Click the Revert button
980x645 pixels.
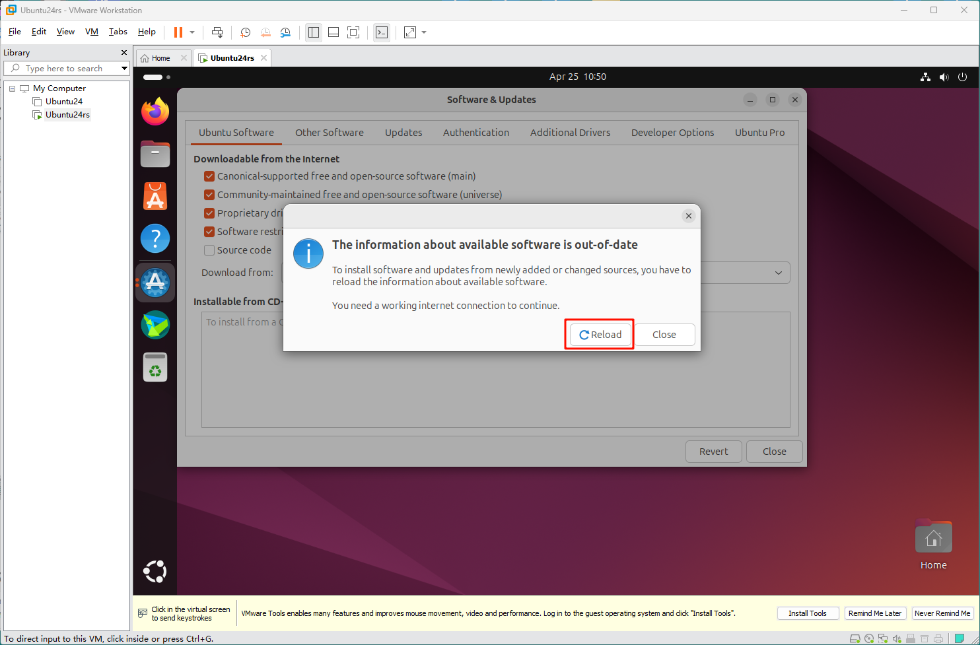pos(714,452)
